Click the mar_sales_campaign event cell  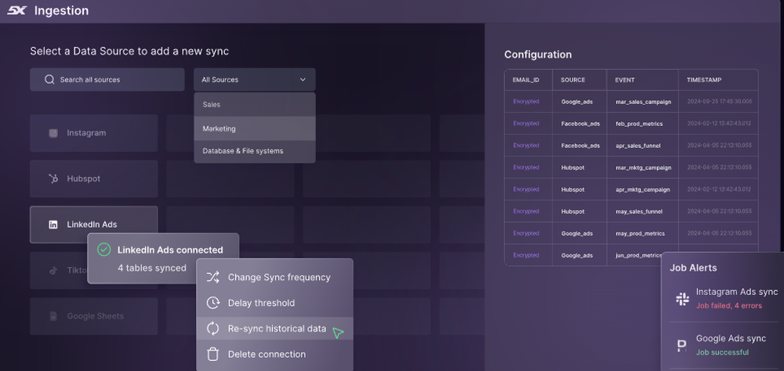point(643,102)
